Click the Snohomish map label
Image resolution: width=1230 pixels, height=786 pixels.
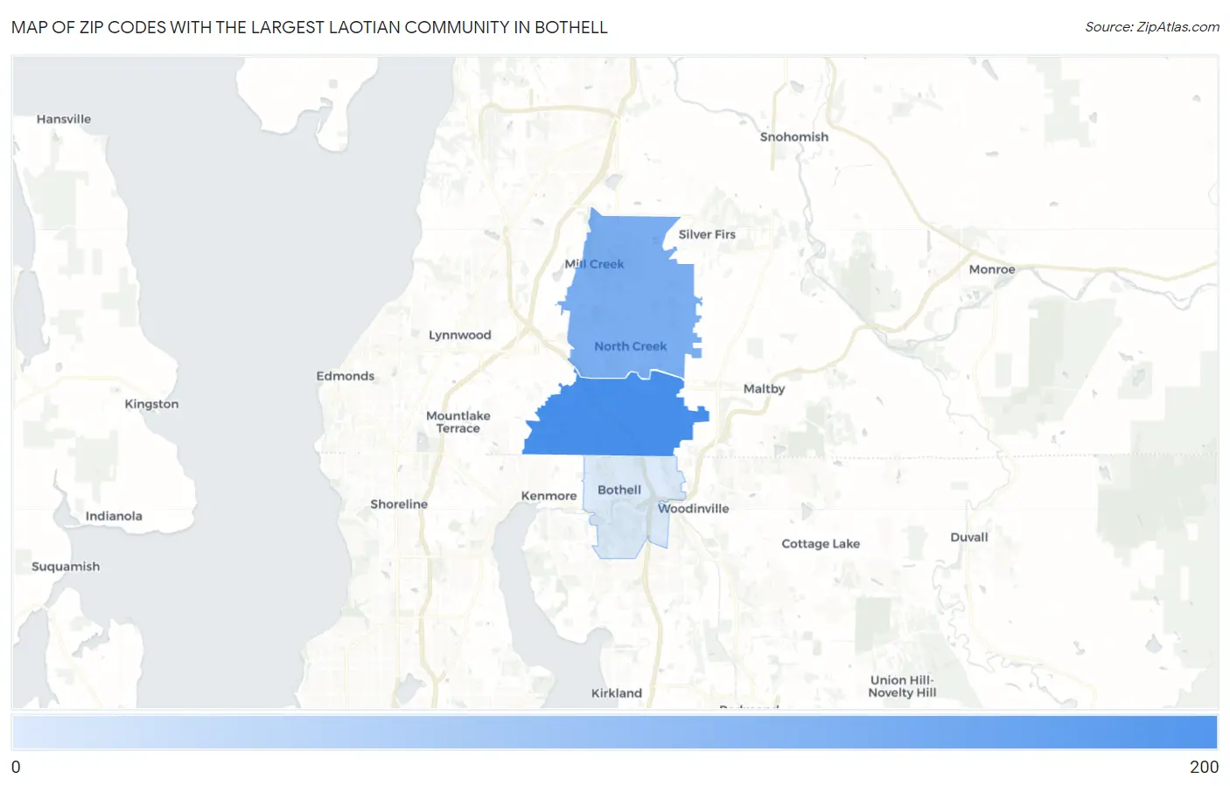[793, 136]
